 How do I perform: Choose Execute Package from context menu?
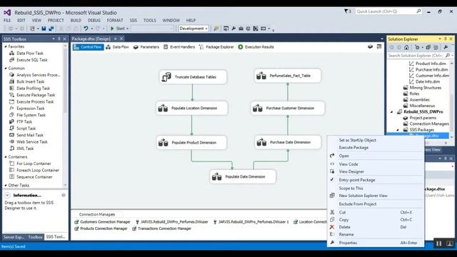[353, 148]
